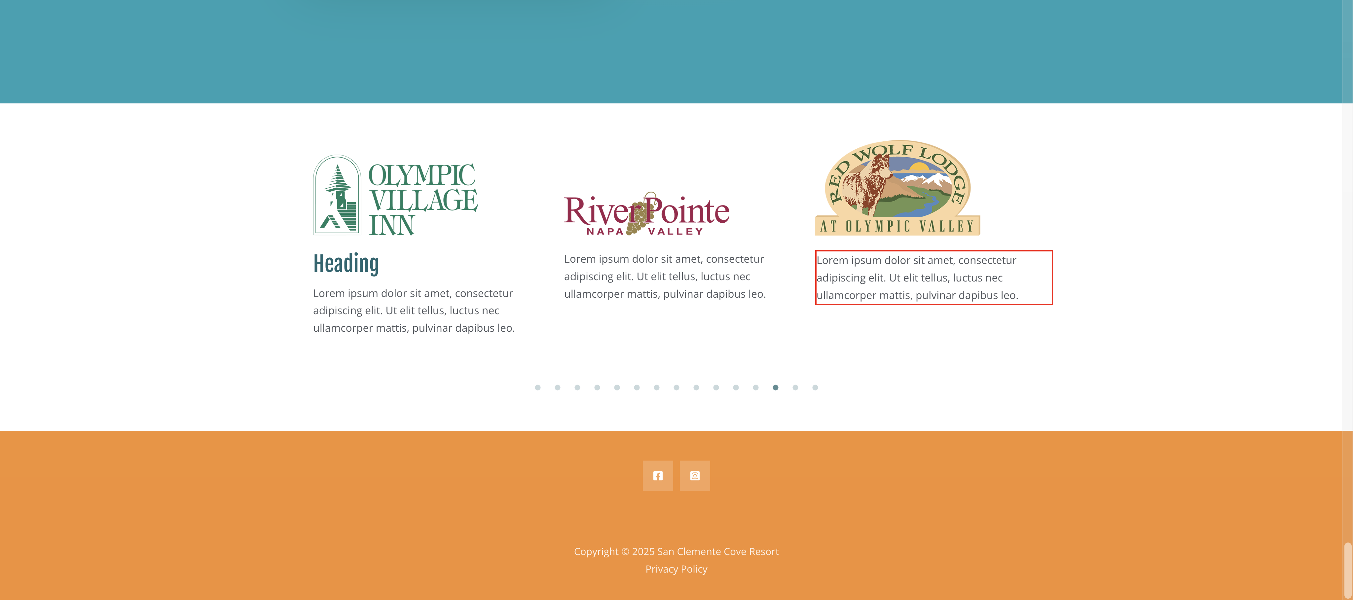This screenshot has height=600, width=1353.
Task: Click the RiverPointe Napa Valley logo
Action: pyautogui.click(x=646, y=214)
